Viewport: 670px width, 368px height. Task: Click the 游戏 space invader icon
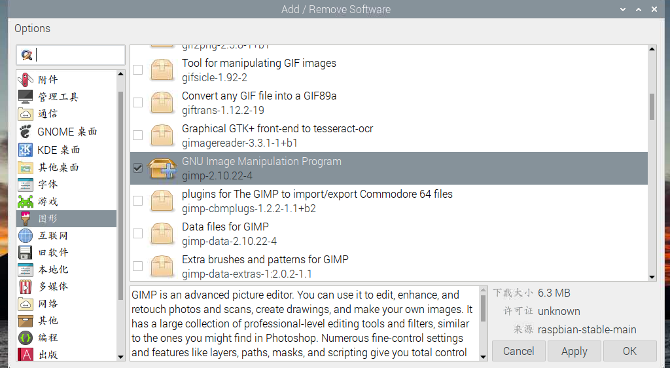tap(26, 201)
